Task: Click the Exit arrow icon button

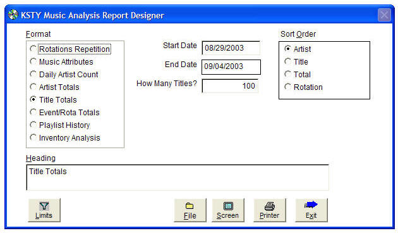Action: coord(311,210)
